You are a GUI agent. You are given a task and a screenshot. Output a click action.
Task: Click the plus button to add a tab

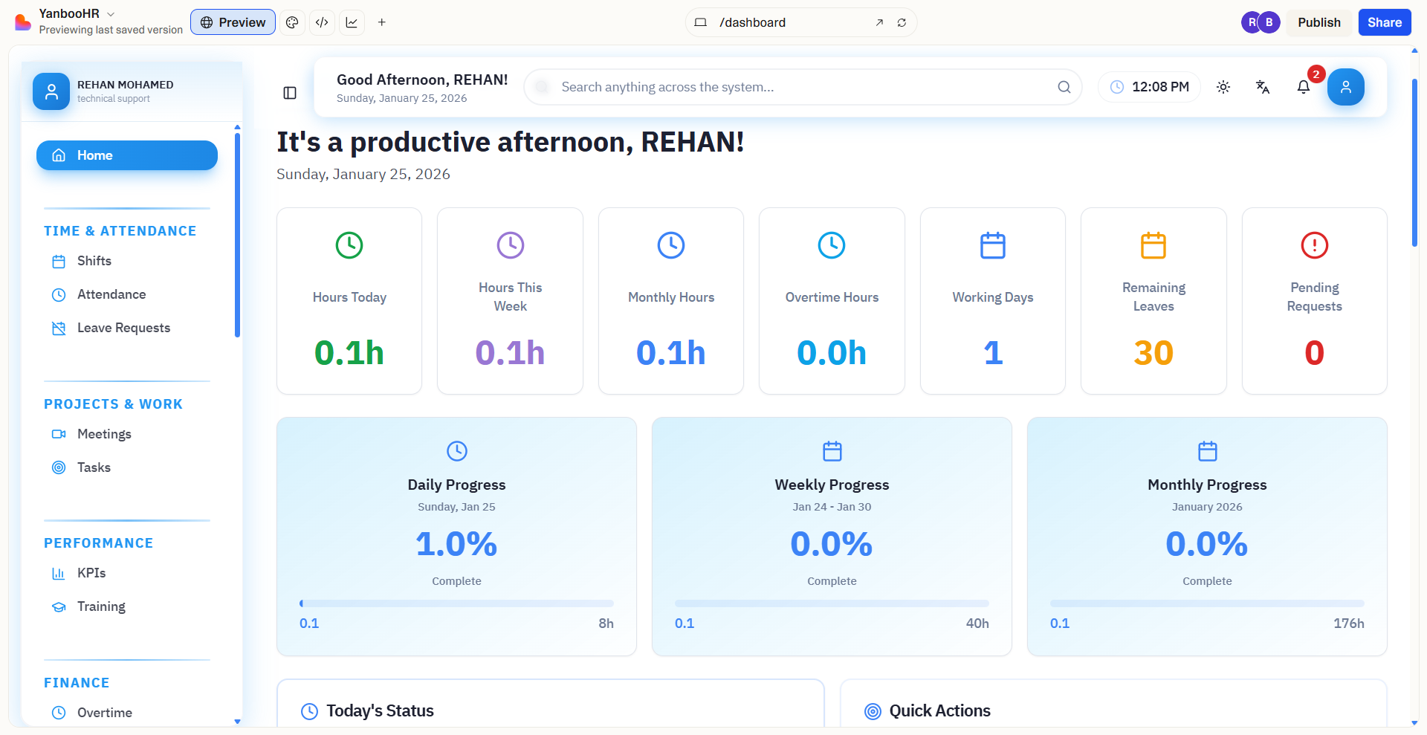click(x=381, y=22)
